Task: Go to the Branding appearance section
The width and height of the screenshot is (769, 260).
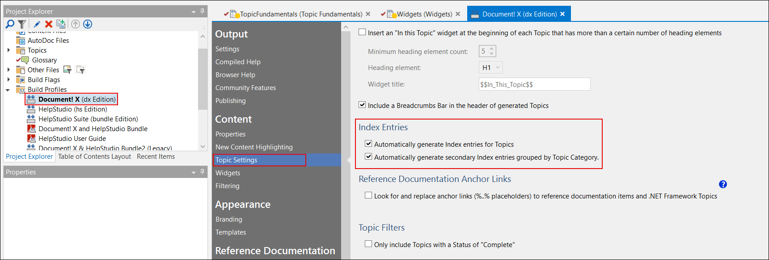Action: pos(228,219)
